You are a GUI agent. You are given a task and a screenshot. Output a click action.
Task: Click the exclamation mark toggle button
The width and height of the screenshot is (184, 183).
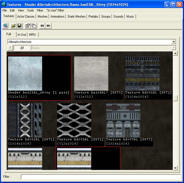point(10,48)
